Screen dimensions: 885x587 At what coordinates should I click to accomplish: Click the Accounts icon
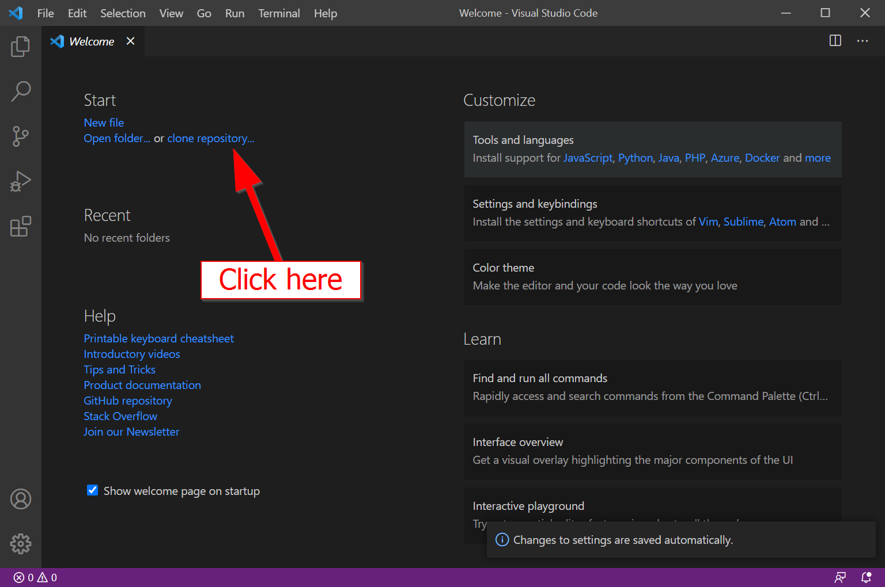[20, 499]
